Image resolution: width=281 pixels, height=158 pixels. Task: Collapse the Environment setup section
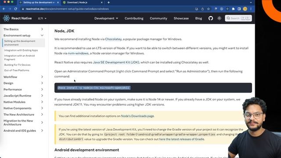(x=23, y=36)
